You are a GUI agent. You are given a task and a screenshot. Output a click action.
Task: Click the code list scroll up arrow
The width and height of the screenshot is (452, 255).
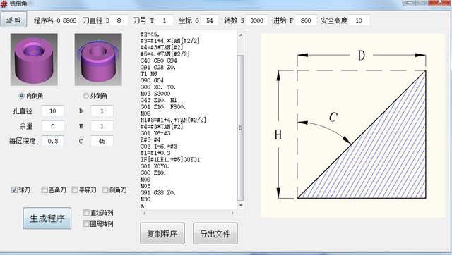241,35
